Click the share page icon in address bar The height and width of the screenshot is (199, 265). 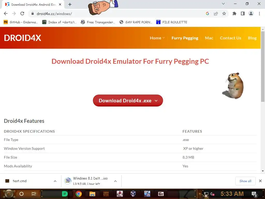pos(216,13)
